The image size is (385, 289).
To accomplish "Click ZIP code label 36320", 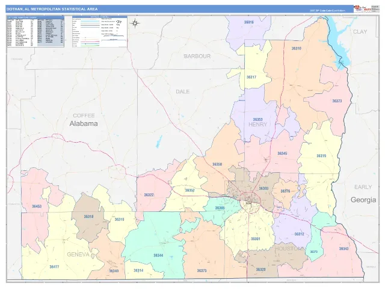I will [x=260, y=270].
